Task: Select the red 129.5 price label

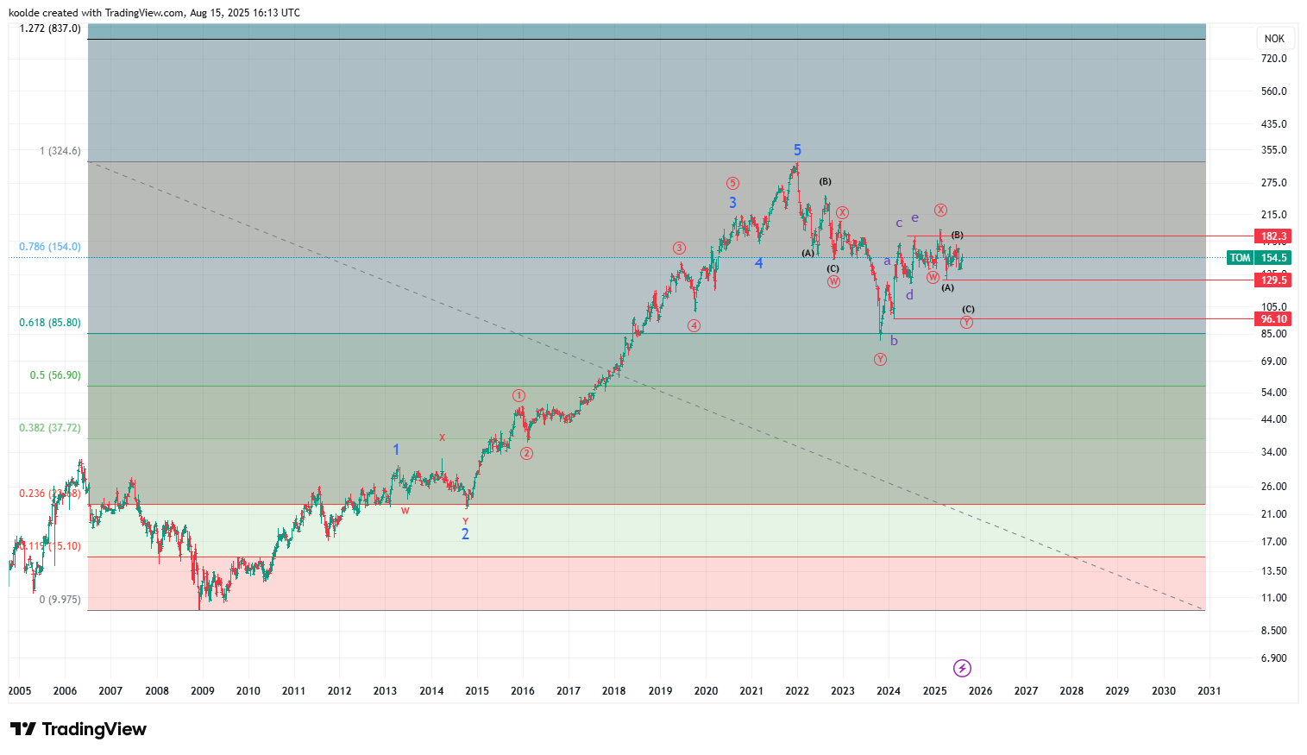Action: [x=1273, y=280]
